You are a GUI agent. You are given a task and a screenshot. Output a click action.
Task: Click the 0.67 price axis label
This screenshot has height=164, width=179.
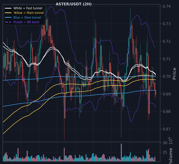pyautogui.click(x=166, y=129)
